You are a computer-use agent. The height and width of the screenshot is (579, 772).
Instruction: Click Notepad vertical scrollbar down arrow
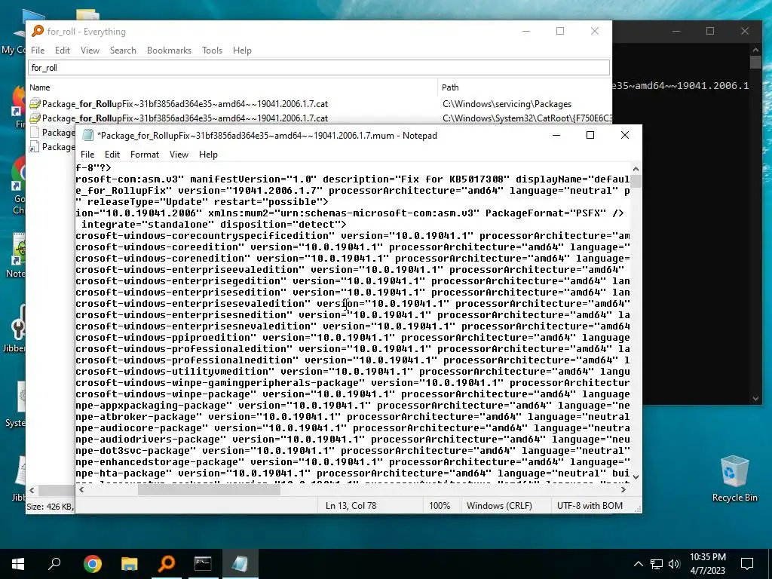click(636, 476)
